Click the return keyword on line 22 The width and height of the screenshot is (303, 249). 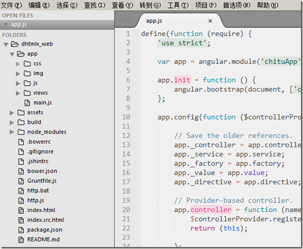point(202,229)
